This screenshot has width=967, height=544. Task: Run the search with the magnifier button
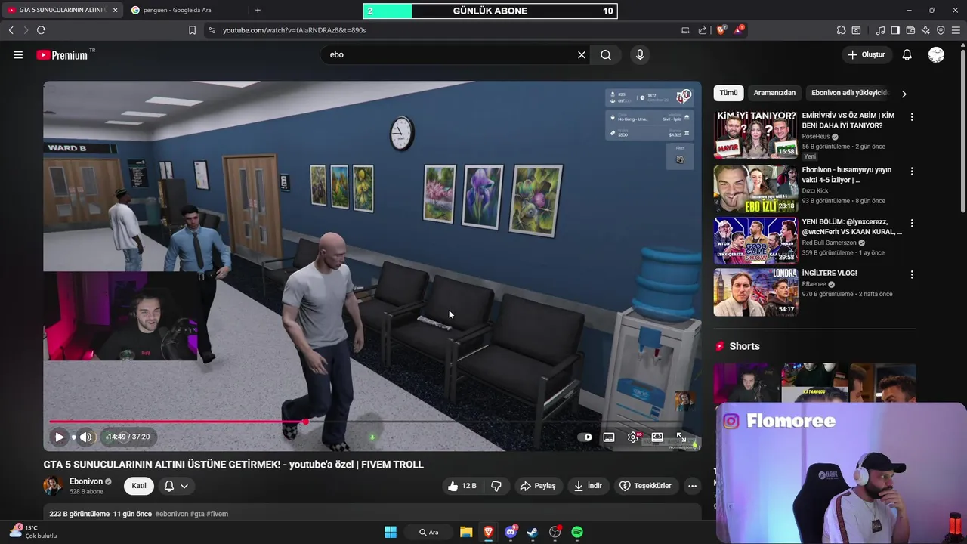tap(606, 54)
